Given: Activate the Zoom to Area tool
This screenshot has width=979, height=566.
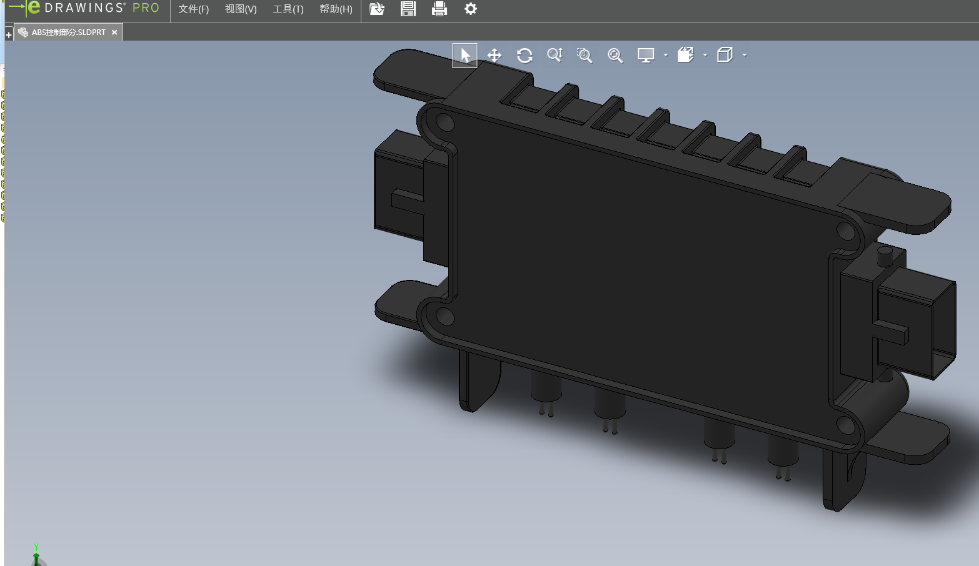Looking at the screenshot, I should 585,56.
